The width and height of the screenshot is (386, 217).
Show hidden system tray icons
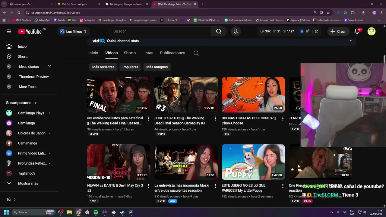click(x=332, y=212)
